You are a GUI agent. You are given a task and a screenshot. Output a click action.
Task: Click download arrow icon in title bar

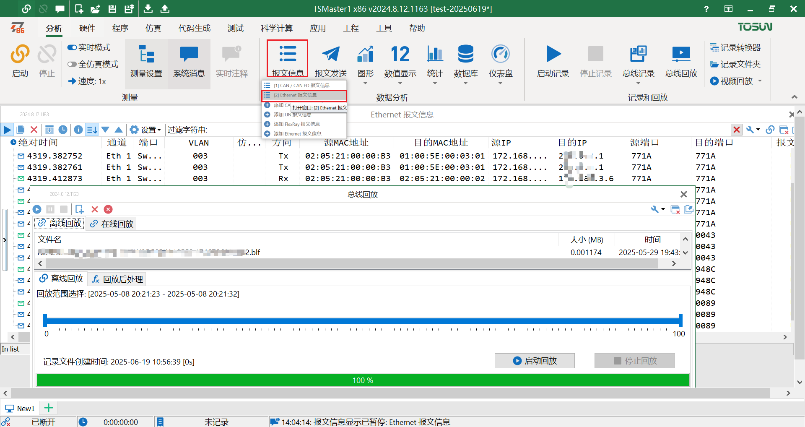point(148,8)
